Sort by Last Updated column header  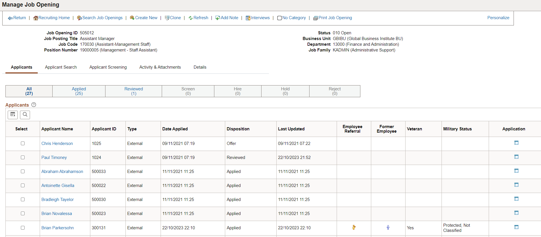click(291, 129)
